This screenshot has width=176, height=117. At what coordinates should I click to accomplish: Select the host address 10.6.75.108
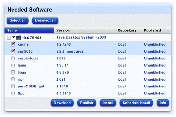coord(31,38)
